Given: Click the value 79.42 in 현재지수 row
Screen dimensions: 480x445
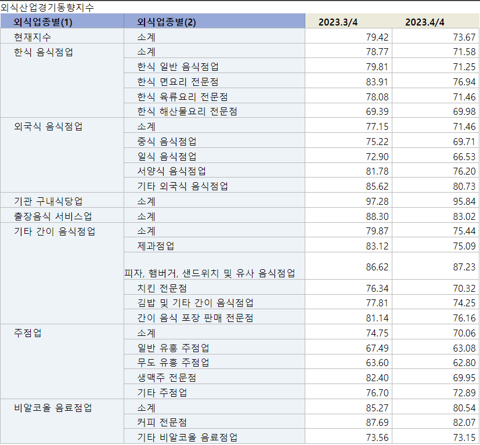Looking at the screenshot, I should click(377, 37).
